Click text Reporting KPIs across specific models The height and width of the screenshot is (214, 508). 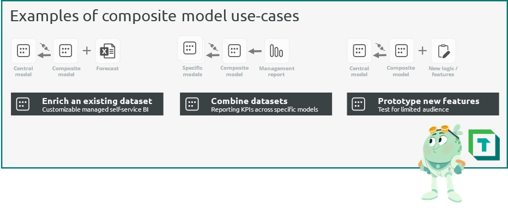[264, 109]
